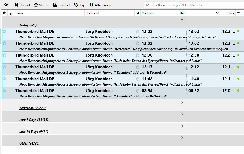This screenshot has height=154, width=244.
Task: Sort by the attachment column header paperclip
Action: (10, 13)
